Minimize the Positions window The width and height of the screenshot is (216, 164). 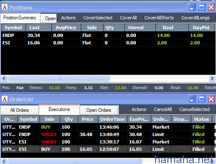(x=192, y=7)
